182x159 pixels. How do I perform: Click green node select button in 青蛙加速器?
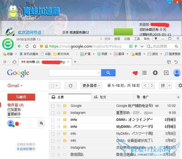[123, 31]
